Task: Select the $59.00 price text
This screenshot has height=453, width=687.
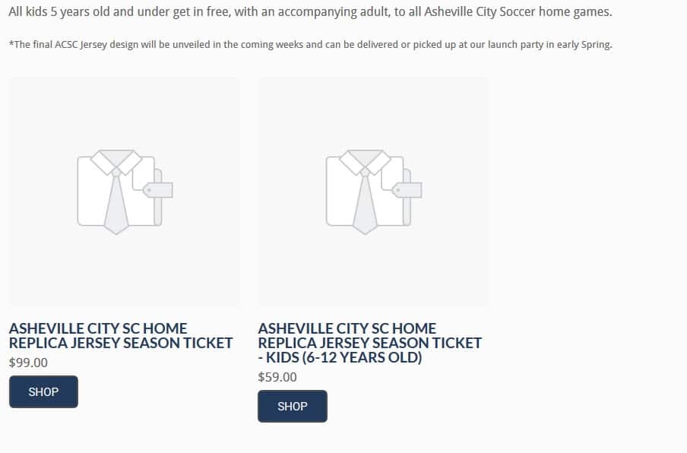Action: point(277,377)
